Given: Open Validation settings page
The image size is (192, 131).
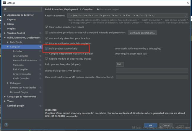Looking at the screenshot, I should click(x=18, y=65).
